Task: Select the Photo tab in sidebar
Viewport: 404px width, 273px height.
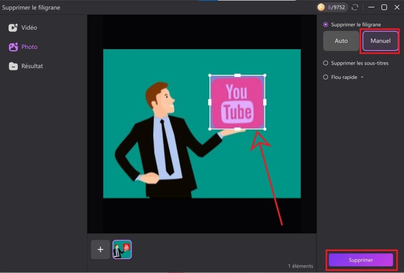Action: [23, 47]
